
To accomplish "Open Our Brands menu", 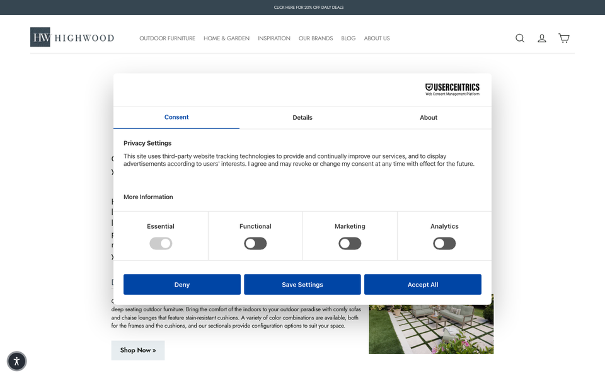I will [x=316, y=38].
